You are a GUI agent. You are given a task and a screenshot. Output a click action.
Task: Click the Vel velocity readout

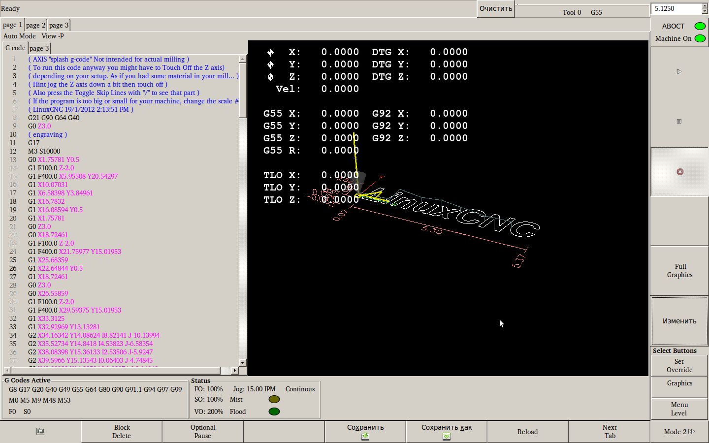coord(318,89)
